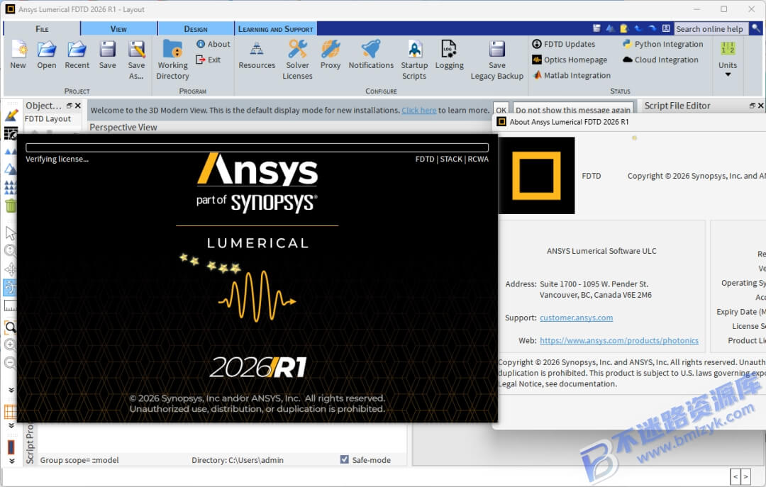The width and height of the screenshot is (766, 487).
Task: Click the zoom out minus icon
Action: (10, 363)
